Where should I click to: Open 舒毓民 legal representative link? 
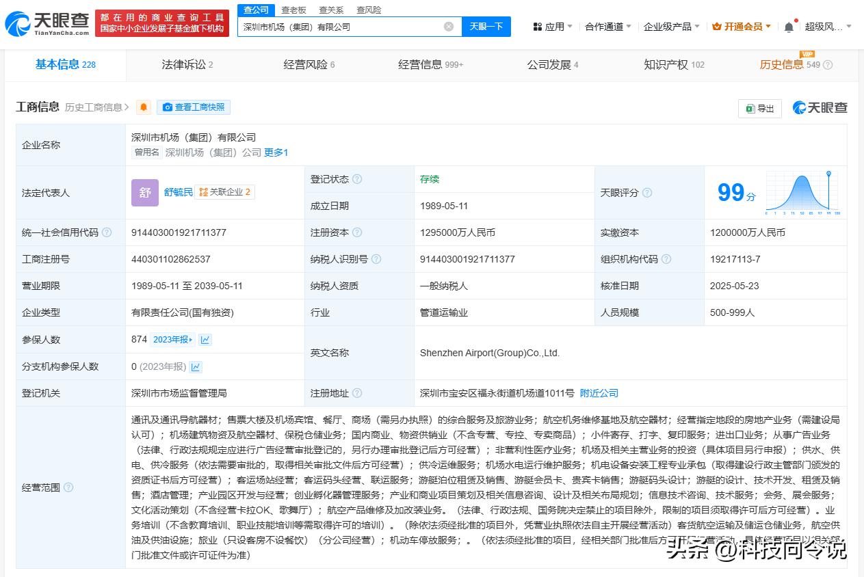(x=179, y=193)
